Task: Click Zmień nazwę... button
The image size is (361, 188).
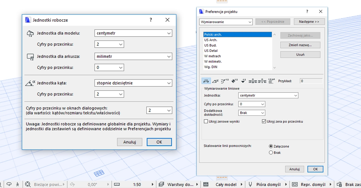Action: pos(300,45)
